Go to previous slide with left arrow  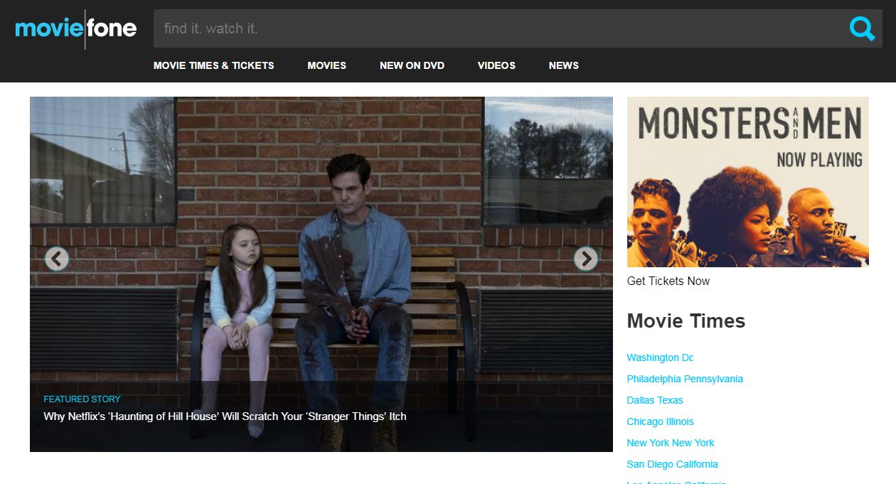(x=57, y=259)
